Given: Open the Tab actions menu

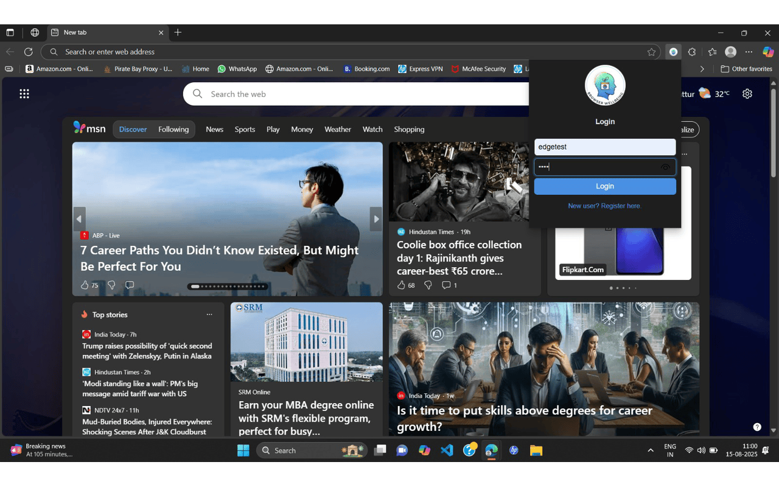Looking at the screenshot, I should pos(10,32).
